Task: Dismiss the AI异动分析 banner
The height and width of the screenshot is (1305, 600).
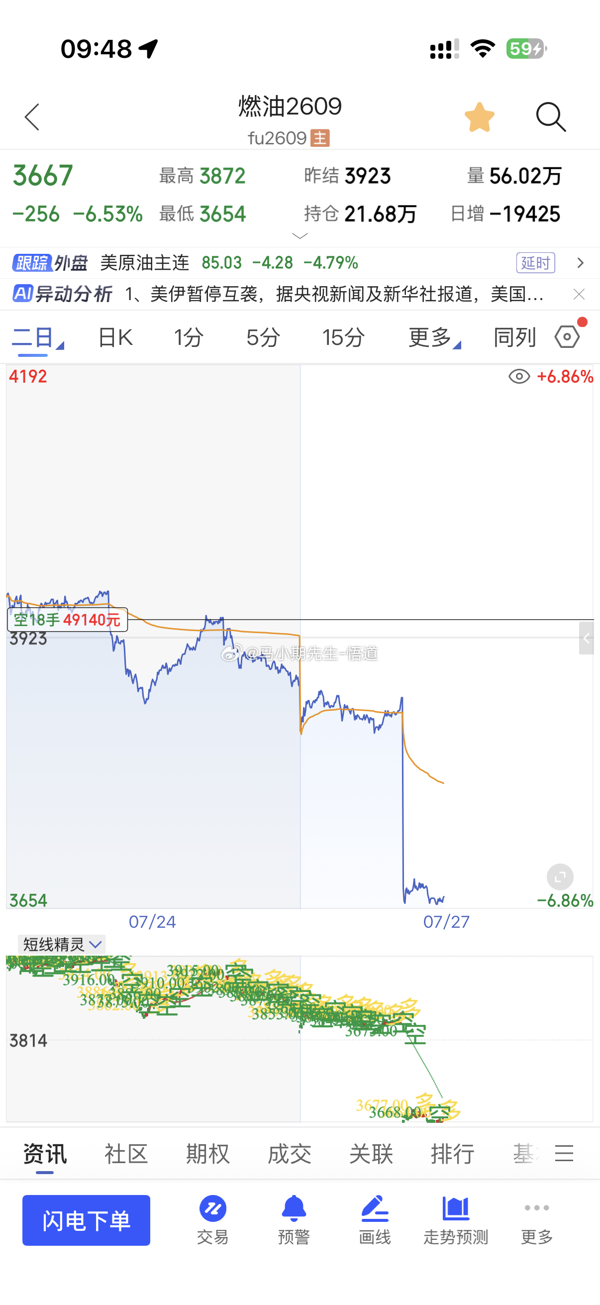Action: [x=579, y=294]
